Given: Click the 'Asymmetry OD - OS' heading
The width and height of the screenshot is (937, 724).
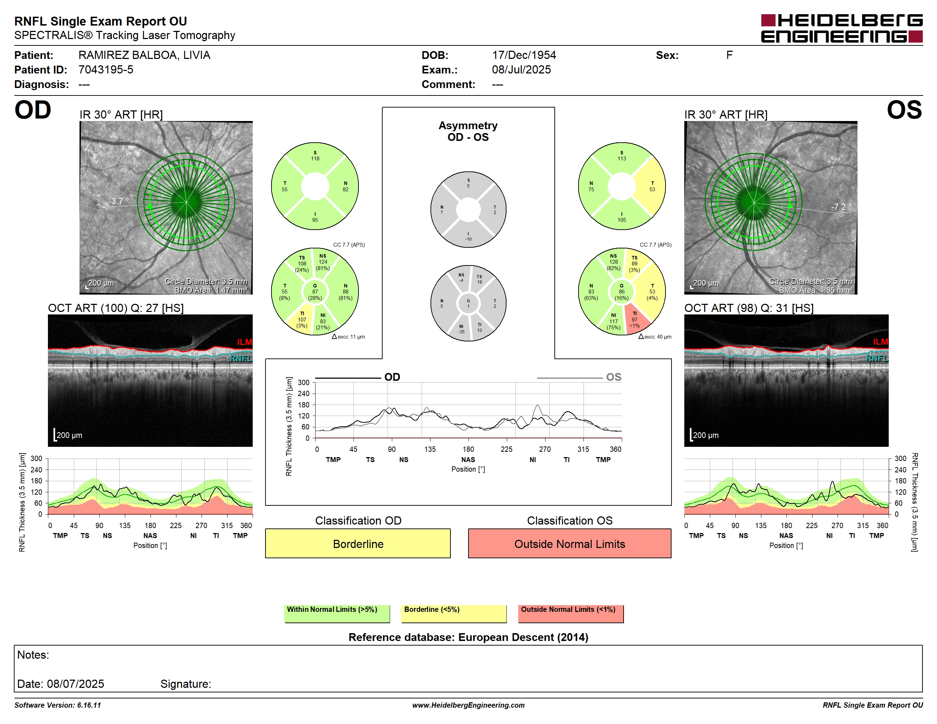Looking at the screenshot, I should tap(468, 131).
